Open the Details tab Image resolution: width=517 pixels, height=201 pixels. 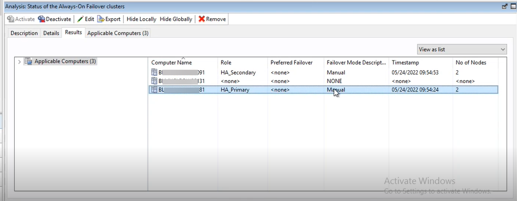(x=51, y=33)
